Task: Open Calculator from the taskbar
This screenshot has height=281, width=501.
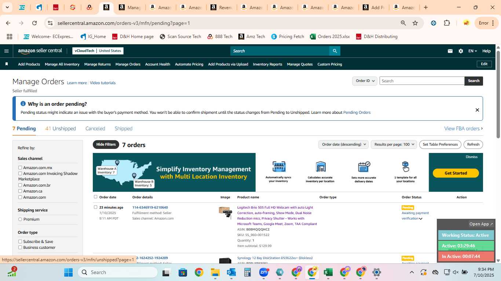Action: click(247, 272)
